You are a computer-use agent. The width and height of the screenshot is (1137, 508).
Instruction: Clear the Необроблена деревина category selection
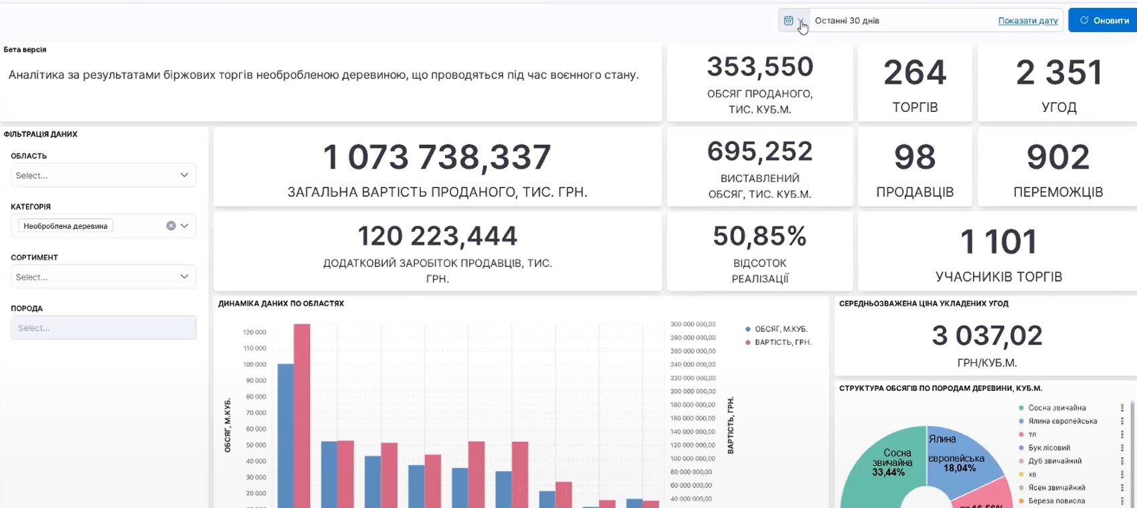tap(171, 226)
